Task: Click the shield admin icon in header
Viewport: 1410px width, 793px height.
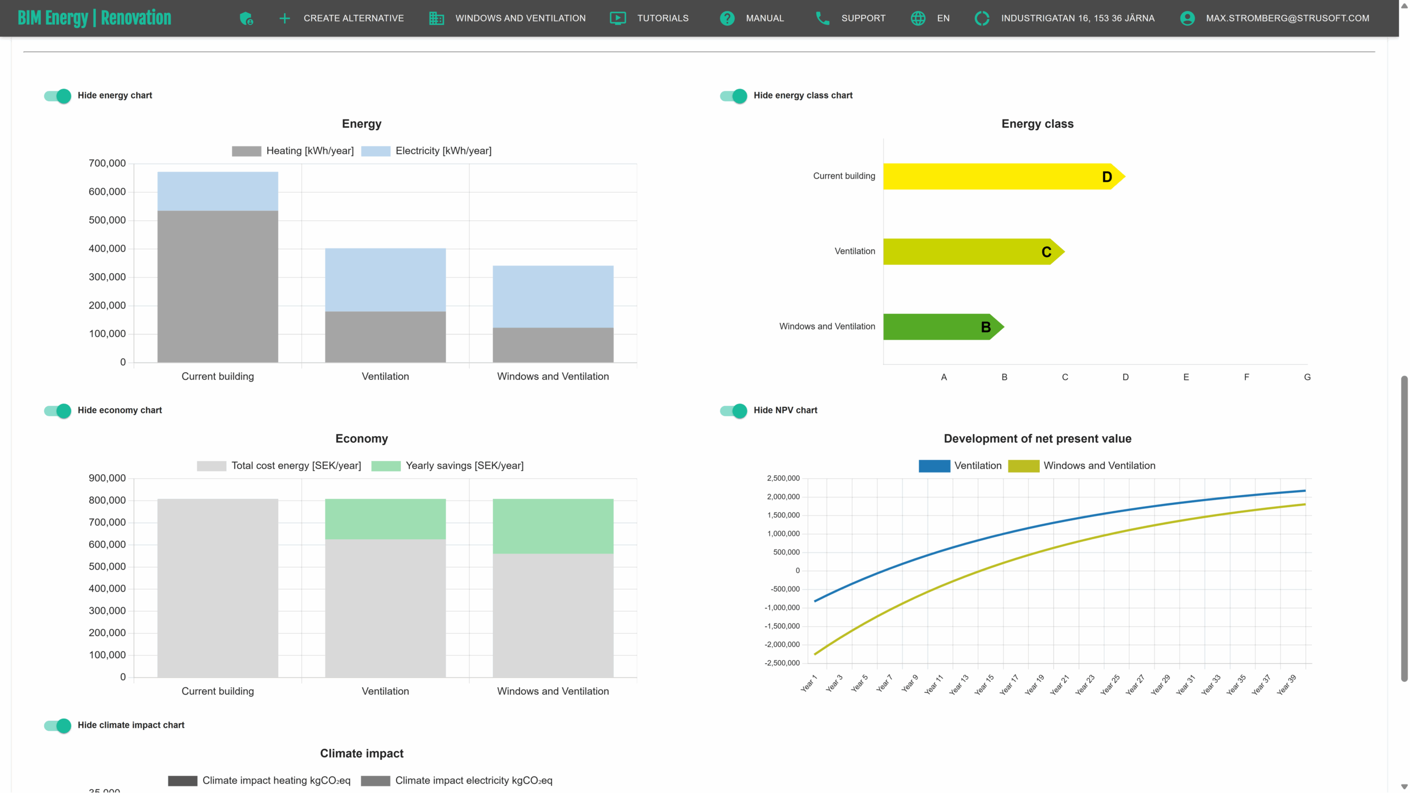Action: click(246, 18)
